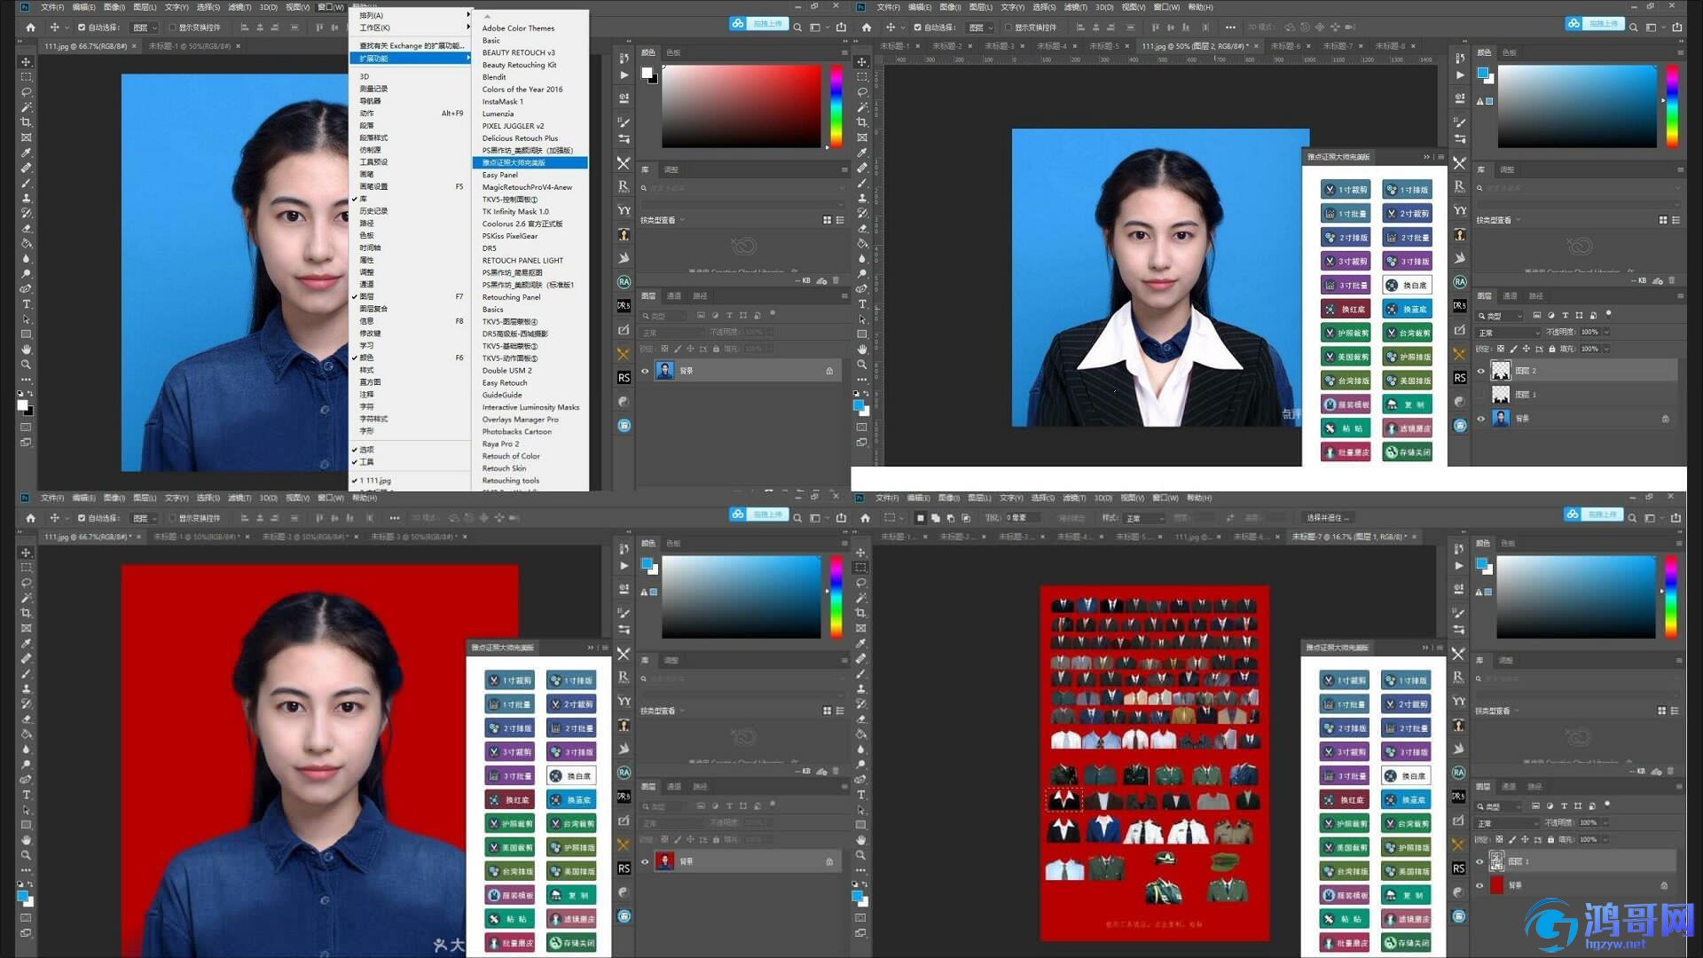
Task: Click 选择并遮住 button in bottom-right window
Action: (1327, 518)
